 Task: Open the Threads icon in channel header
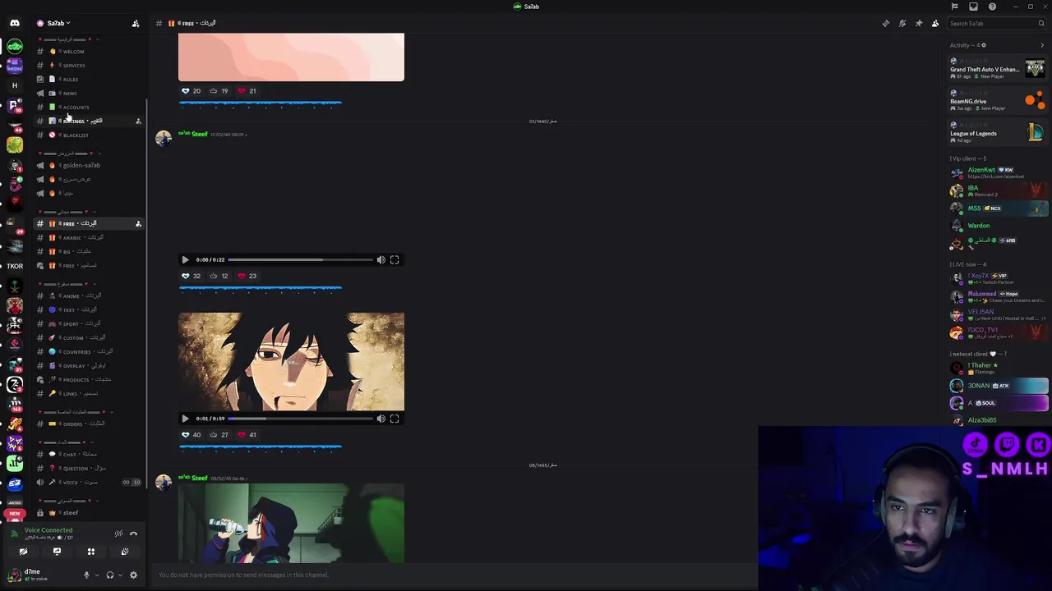(885, 23)
